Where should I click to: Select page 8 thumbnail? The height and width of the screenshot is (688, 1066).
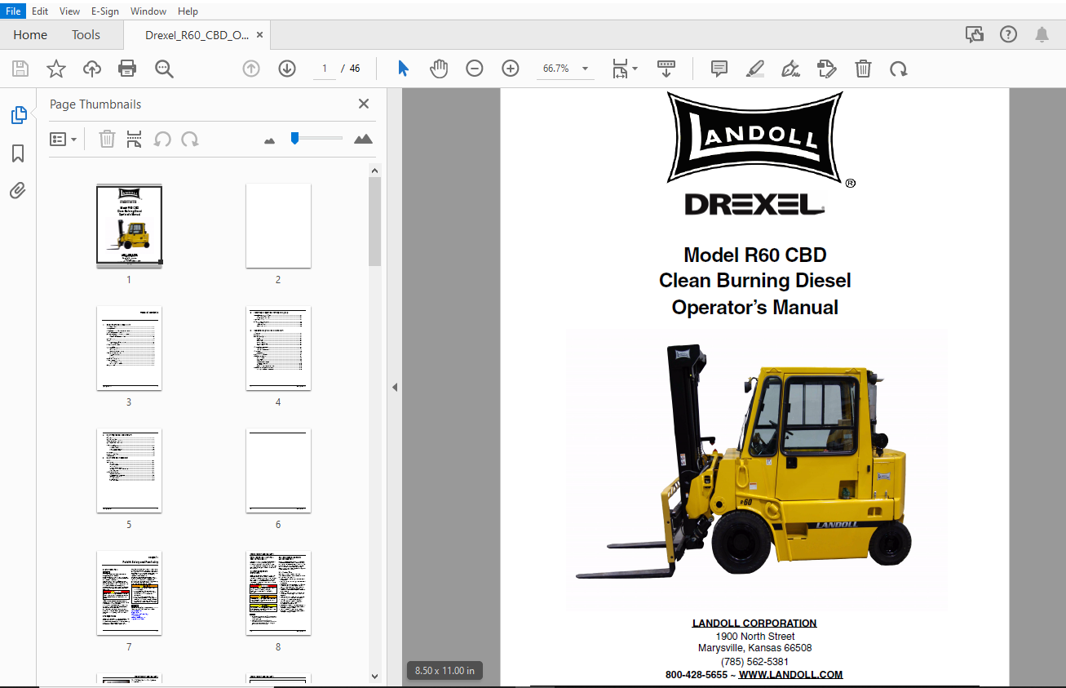pyautogui.click(x=278, y=593)
